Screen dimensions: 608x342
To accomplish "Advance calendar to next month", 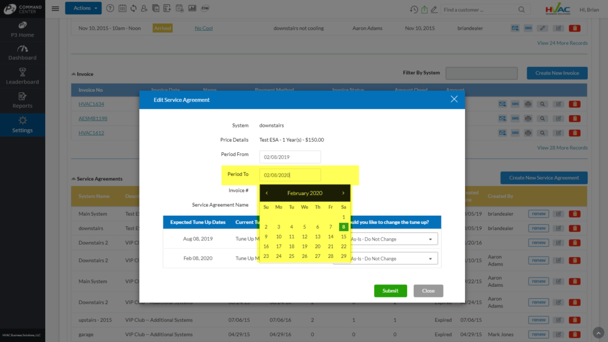I will [344, 193].
